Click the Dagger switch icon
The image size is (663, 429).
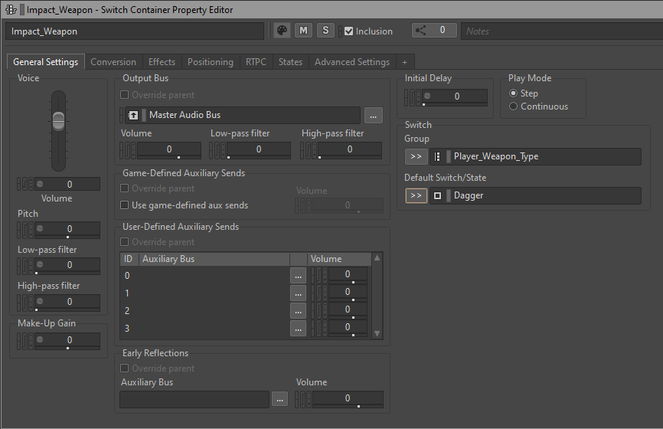click(438, 195)
